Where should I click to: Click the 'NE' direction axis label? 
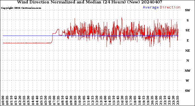[188, 51]
